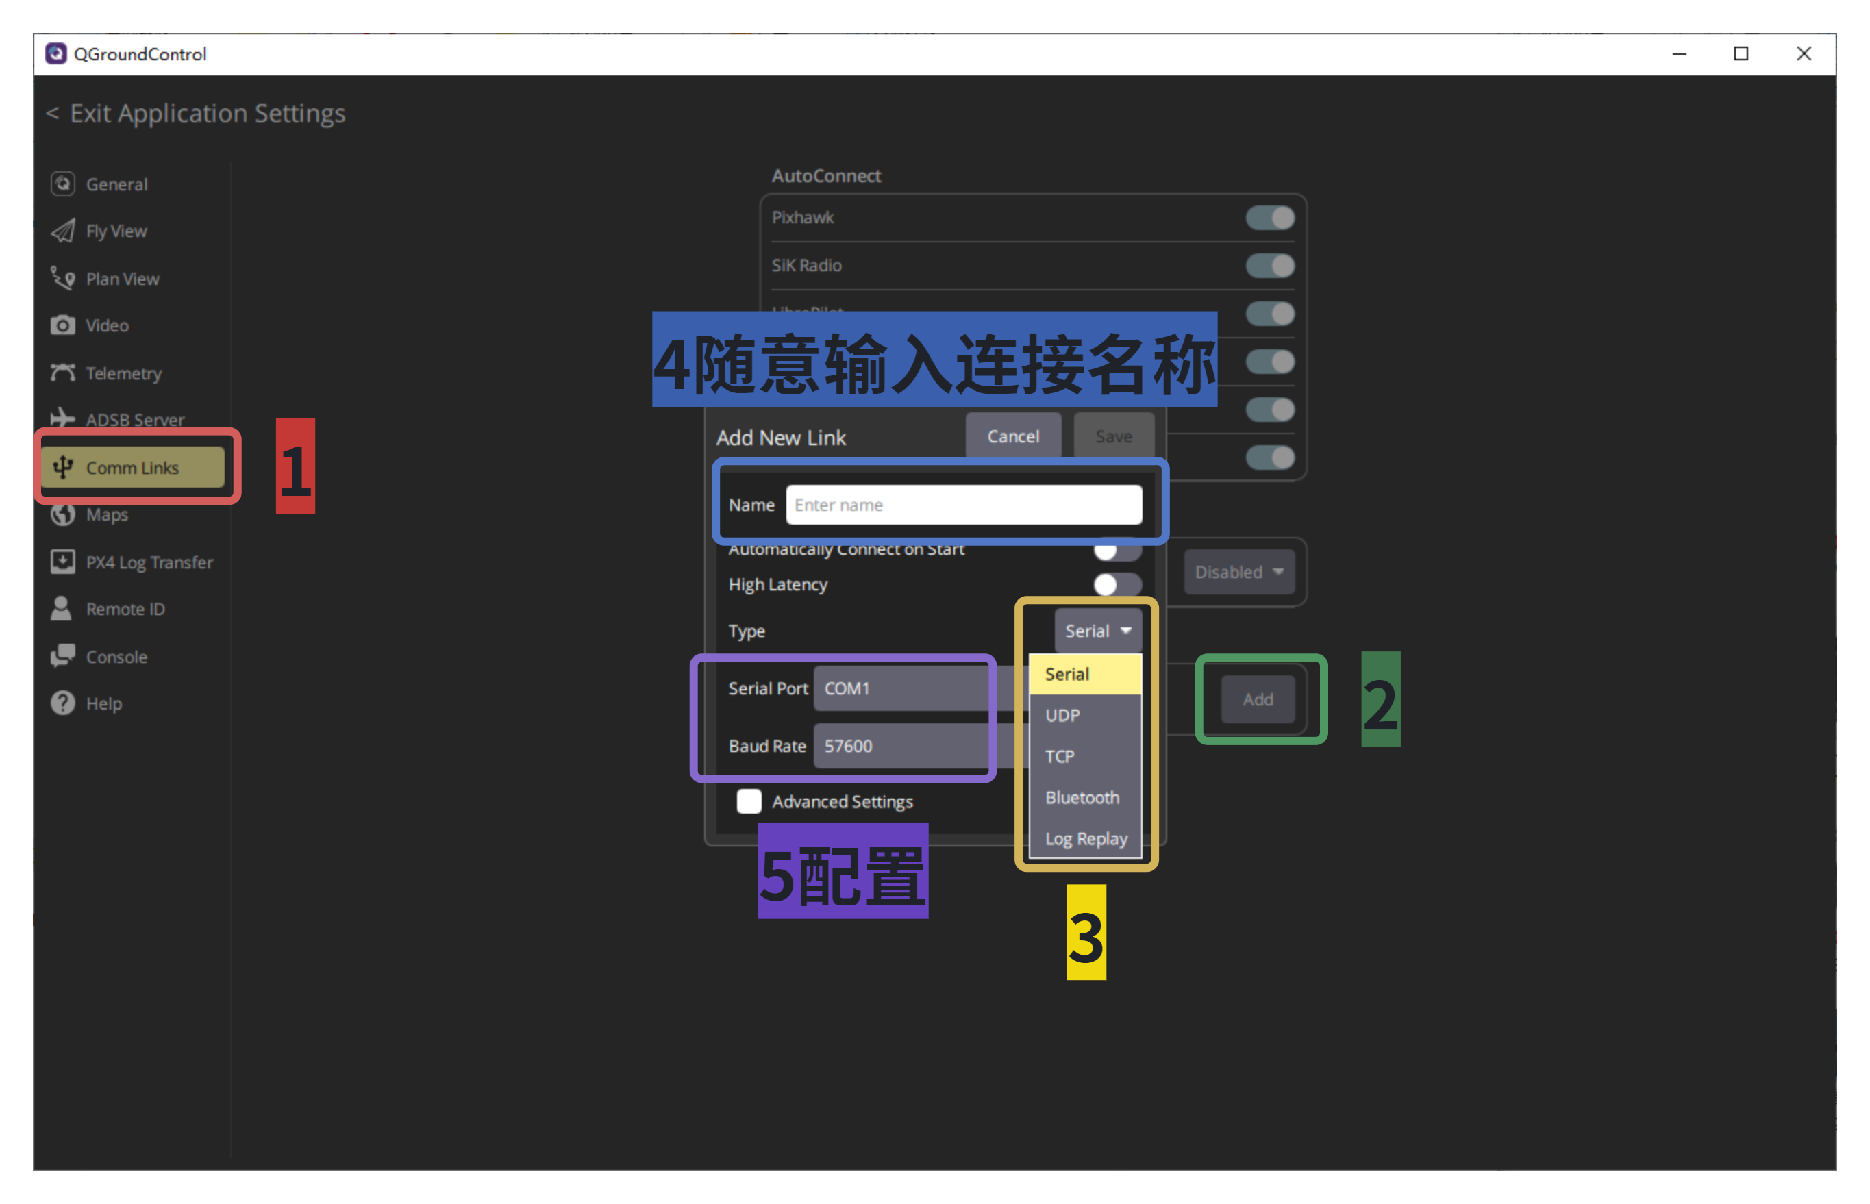Open General settings via its icon
1870x1204 pixels.
tap(62, 184)
